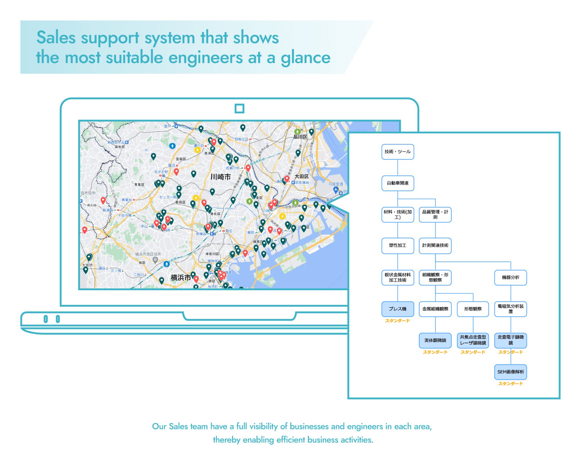582x464 pixels.
Task: Click the 大和市 city label
Action: point(88,265)
